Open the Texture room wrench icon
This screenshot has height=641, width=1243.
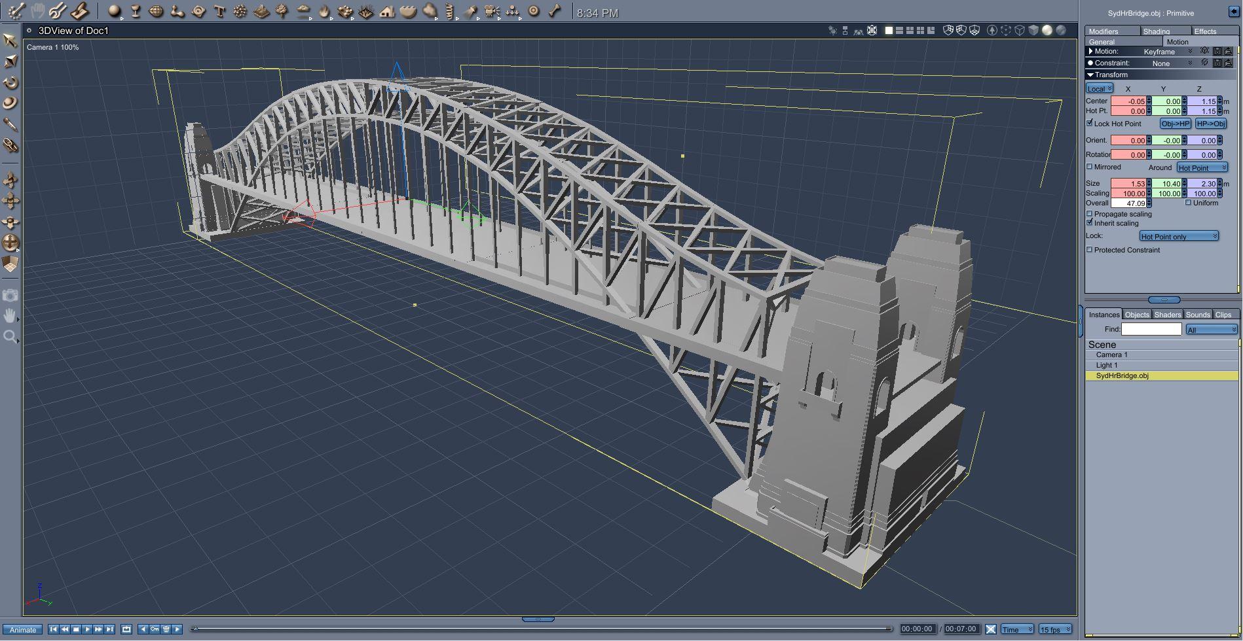tap(58, 11)
